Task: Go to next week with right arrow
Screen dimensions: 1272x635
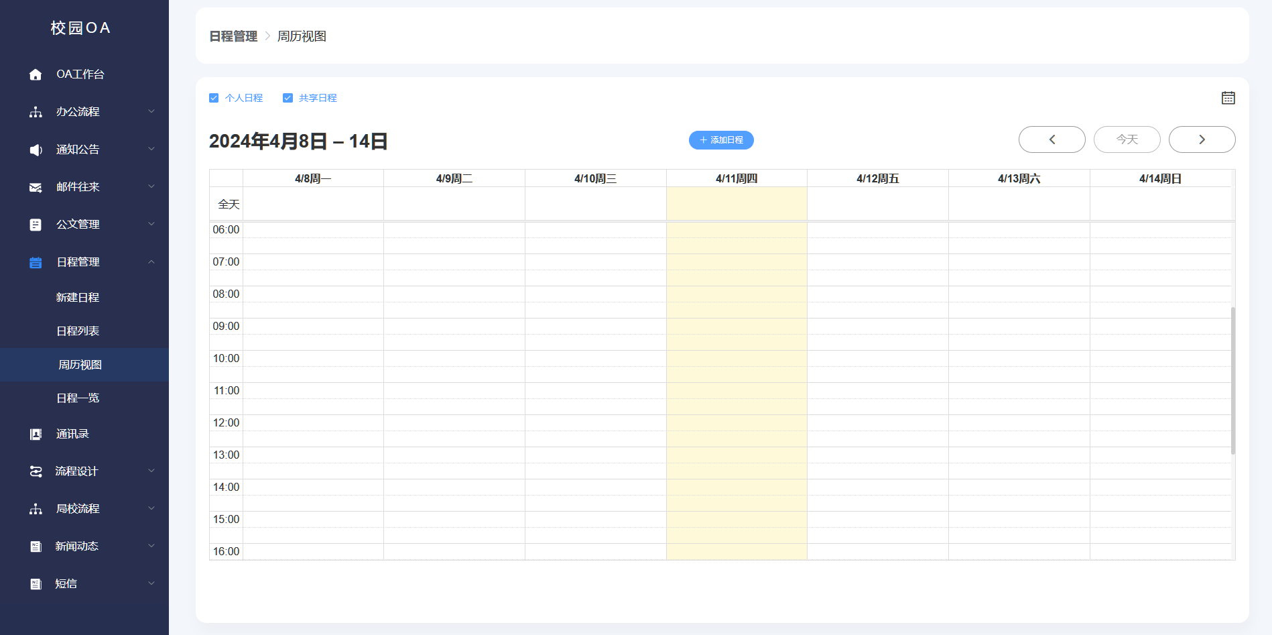Action: coord(1202,139)
